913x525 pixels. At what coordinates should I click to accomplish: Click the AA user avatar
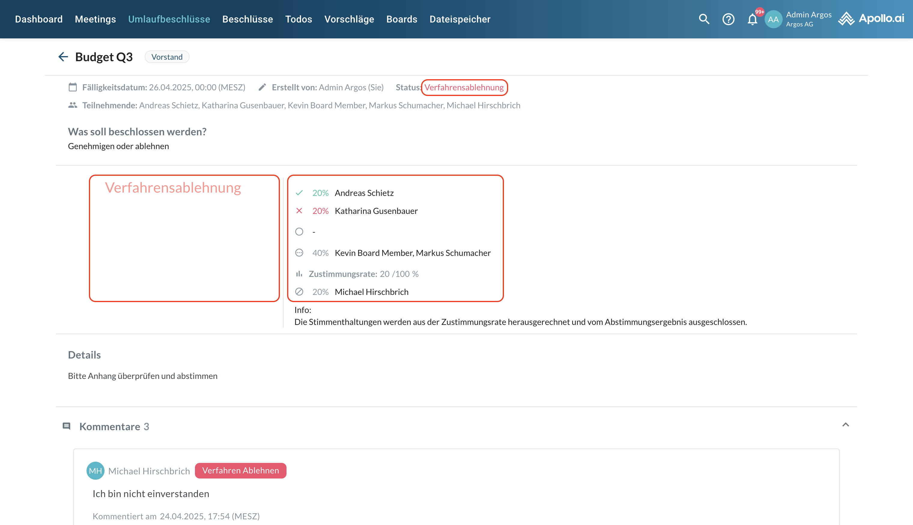pyautogui.click(x=773, y=19)
